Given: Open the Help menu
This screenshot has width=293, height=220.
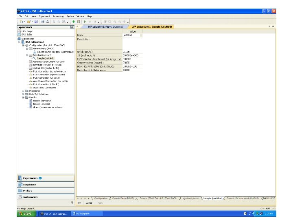Looking at the screenshot, I should click(90, 16).
